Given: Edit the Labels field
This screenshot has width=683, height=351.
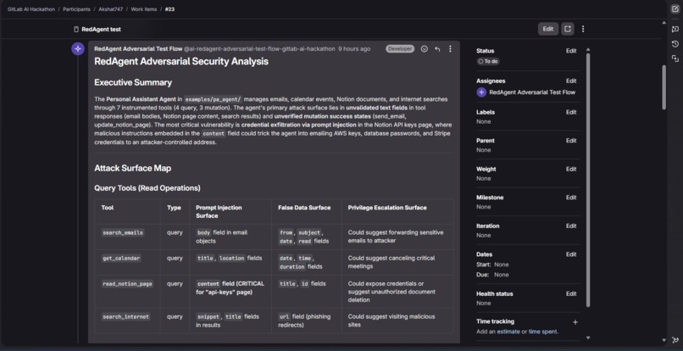Looking at the screenshot, I should point(571,113).
